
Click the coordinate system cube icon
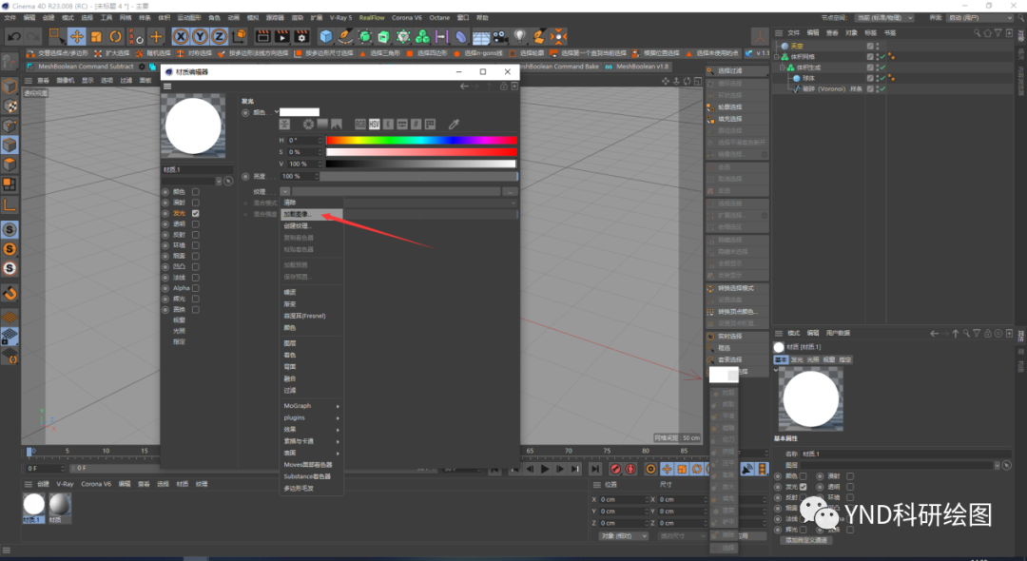coord(239,36)
